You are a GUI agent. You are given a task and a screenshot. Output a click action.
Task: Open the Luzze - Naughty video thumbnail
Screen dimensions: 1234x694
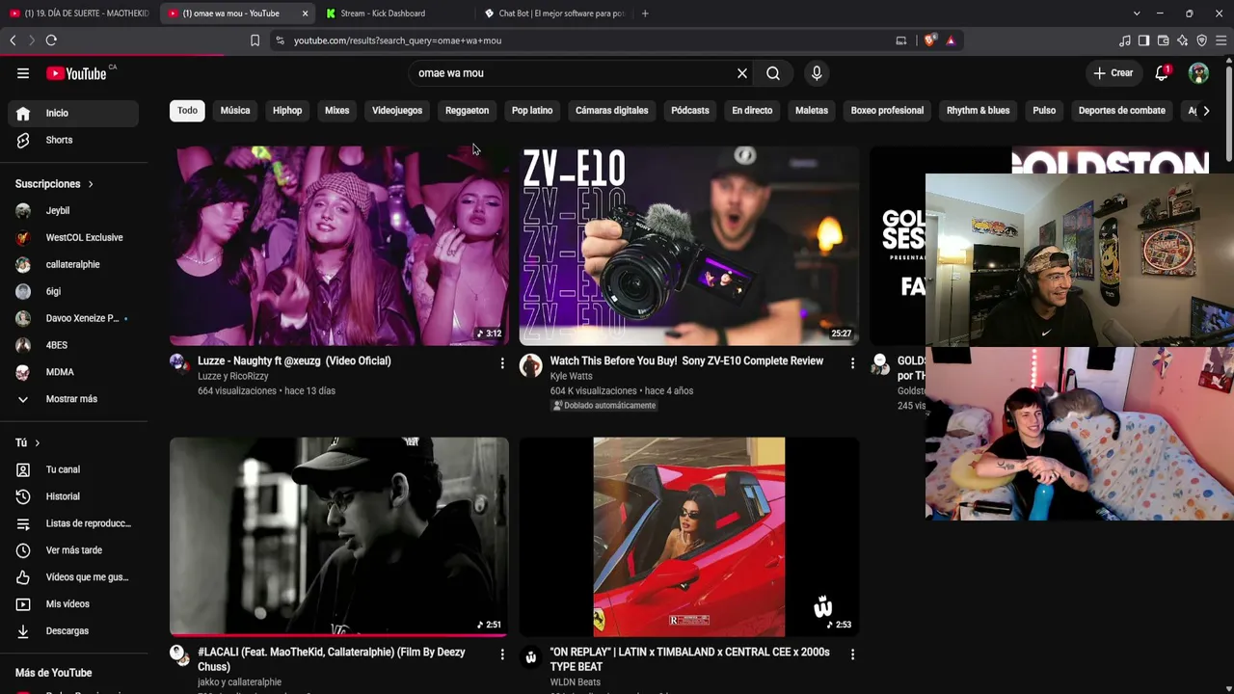[339, 246]
